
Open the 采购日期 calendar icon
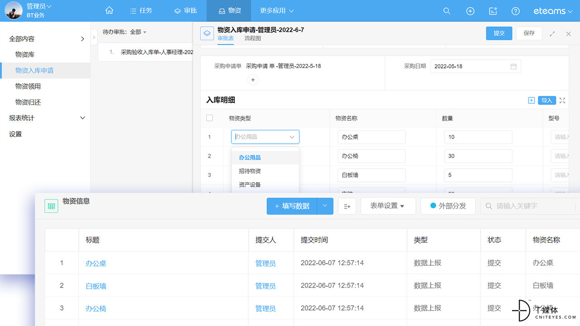point(513,67)
